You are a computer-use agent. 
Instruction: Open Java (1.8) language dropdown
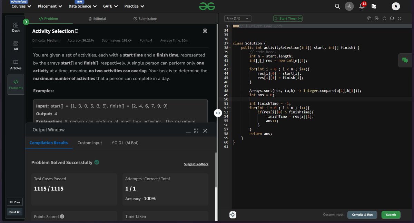[238, 19]
